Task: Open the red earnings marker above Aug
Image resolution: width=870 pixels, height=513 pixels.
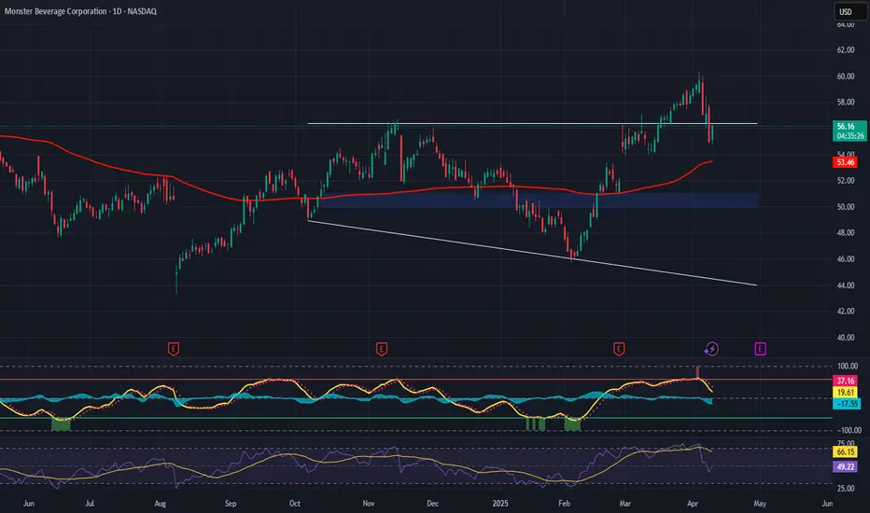Action: 174,349
